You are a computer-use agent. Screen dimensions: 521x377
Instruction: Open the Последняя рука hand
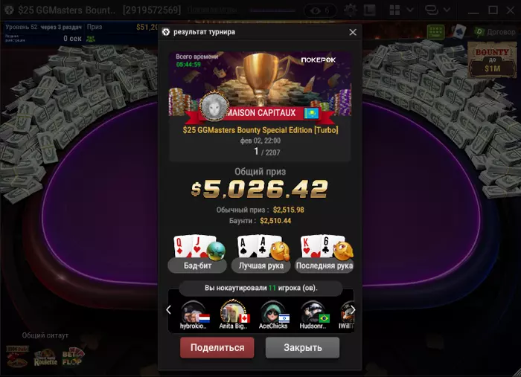click(x=325, y=254)
